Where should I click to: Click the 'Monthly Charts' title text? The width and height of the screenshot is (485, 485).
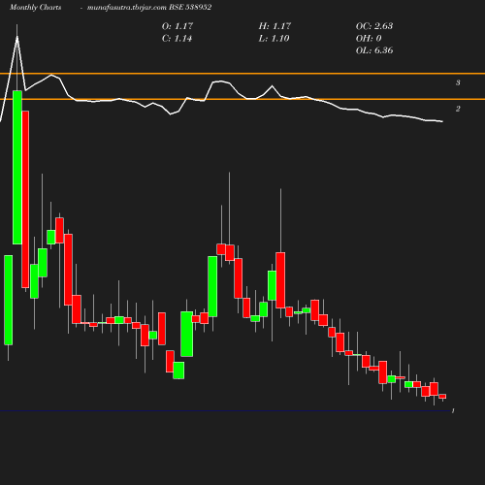tap(35, 7)
